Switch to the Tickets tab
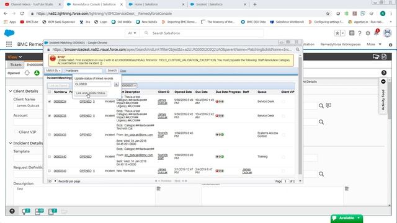Viewport: 397px width, 223px height. click(16, 64)
